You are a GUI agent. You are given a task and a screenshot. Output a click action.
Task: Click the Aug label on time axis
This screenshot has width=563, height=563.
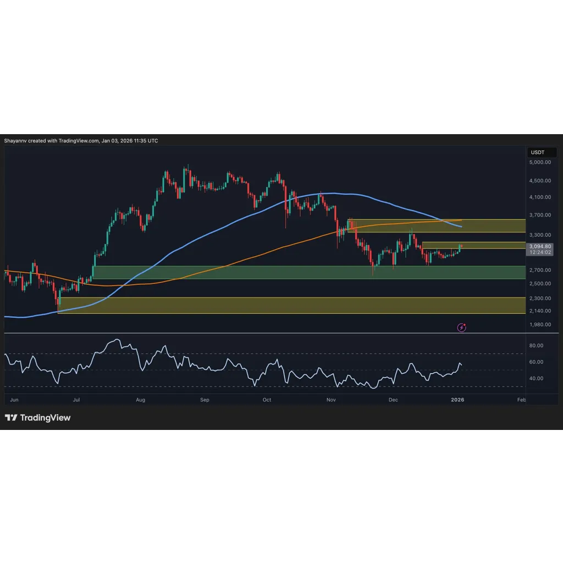140,400
